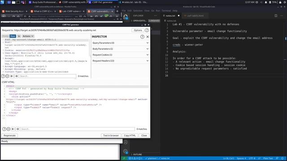This screenshot has width=287, height=161.
Task: Open editor more actions ellipsis in VS Code
Action: (282, 16)
